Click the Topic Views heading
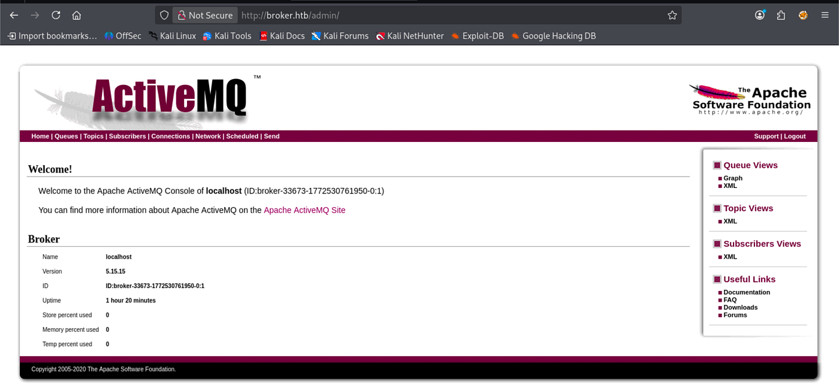This screenshot has height=391, width=839. coord(748,208)
